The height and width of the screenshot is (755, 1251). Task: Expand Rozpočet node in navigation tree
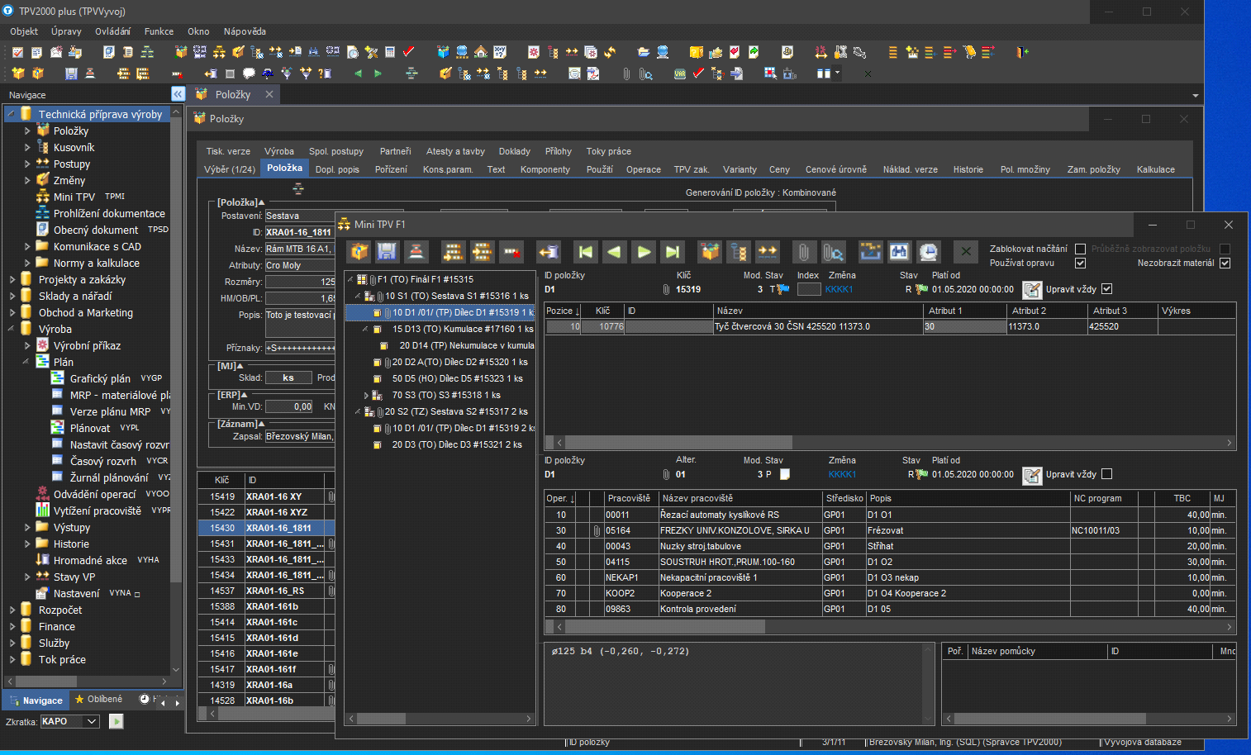[12, 610]
